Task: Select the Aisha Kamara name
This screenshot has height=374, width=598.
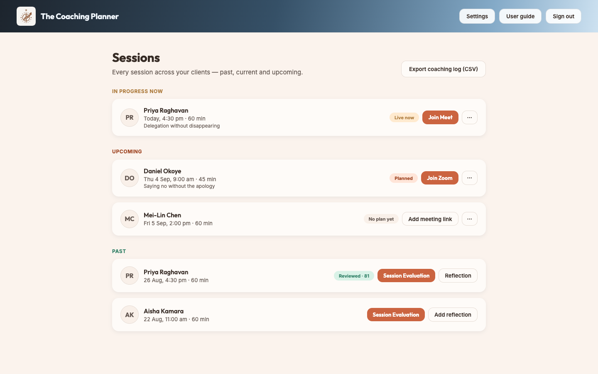Action: pyautogui.click(x=164, y=311)
